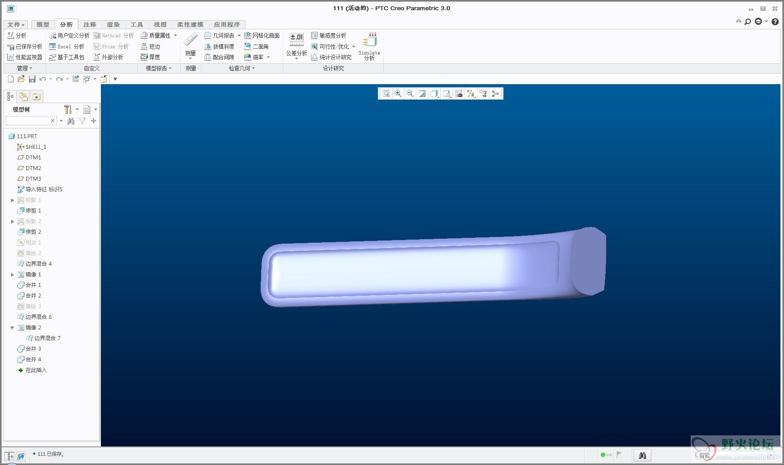Click the New file icon
Screen dimensions: 784x465
pyautogui.click(x=11, y=79)
